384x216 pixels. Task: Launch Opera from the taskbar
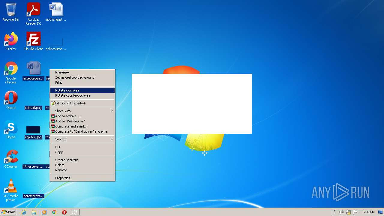click(64, 212)
